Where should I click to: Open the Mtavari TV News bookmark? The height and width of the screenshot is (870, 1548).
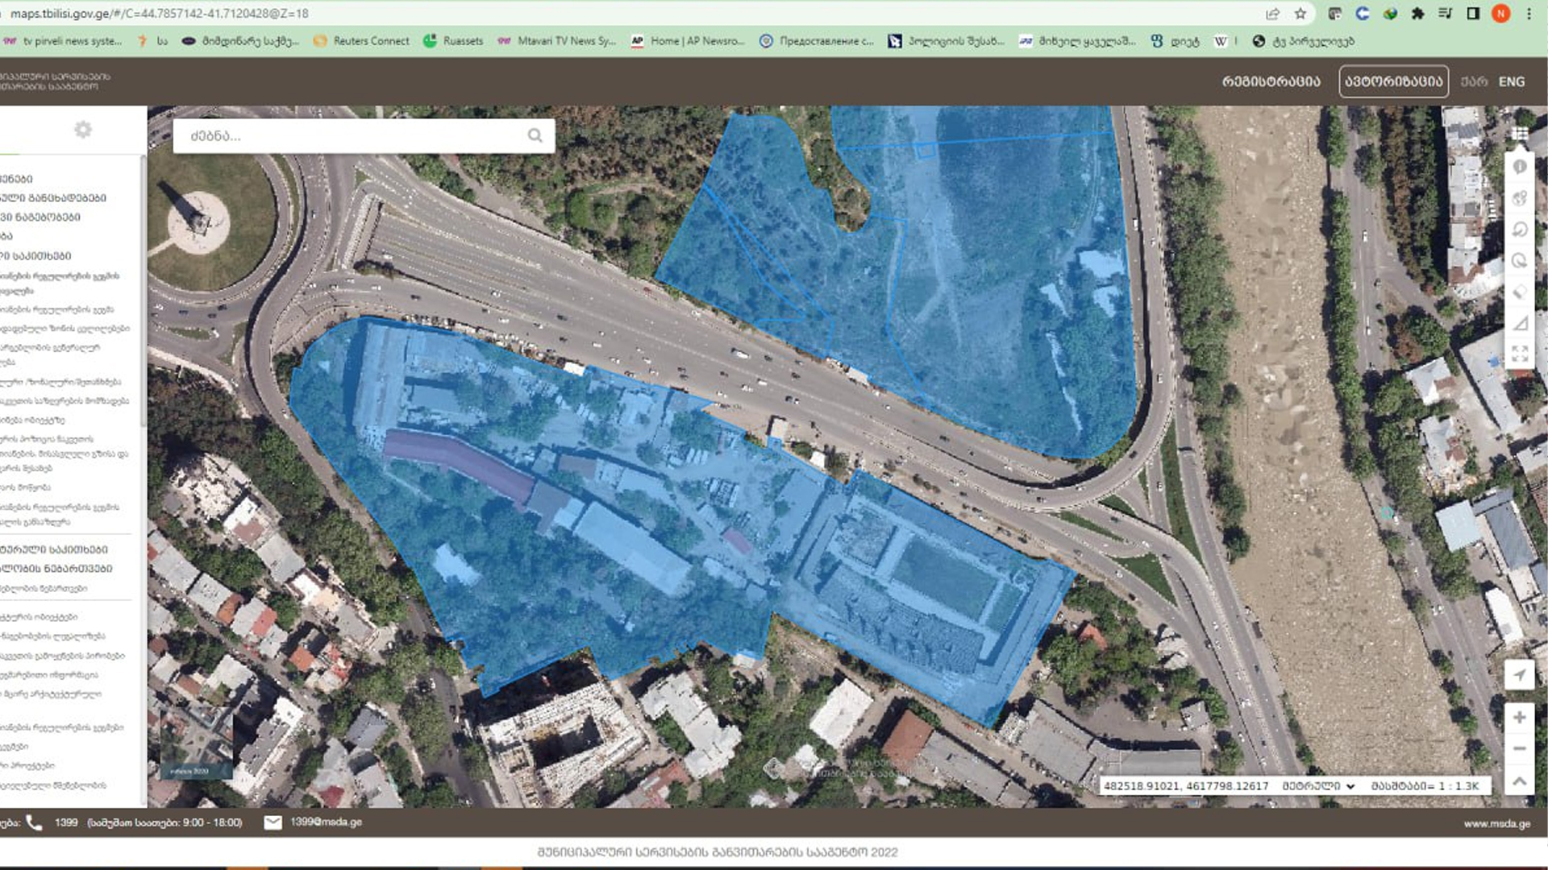coord(557,41)
